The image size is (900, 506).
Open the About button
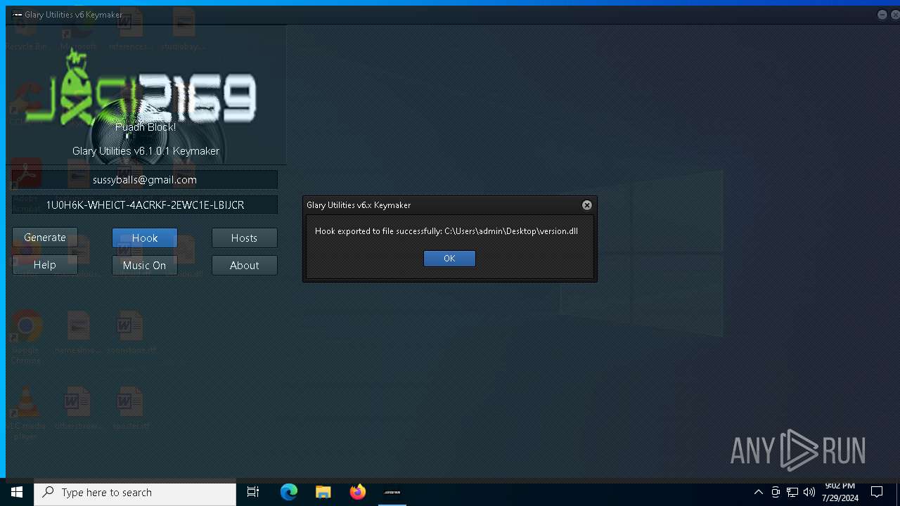[x=244, y=265]
